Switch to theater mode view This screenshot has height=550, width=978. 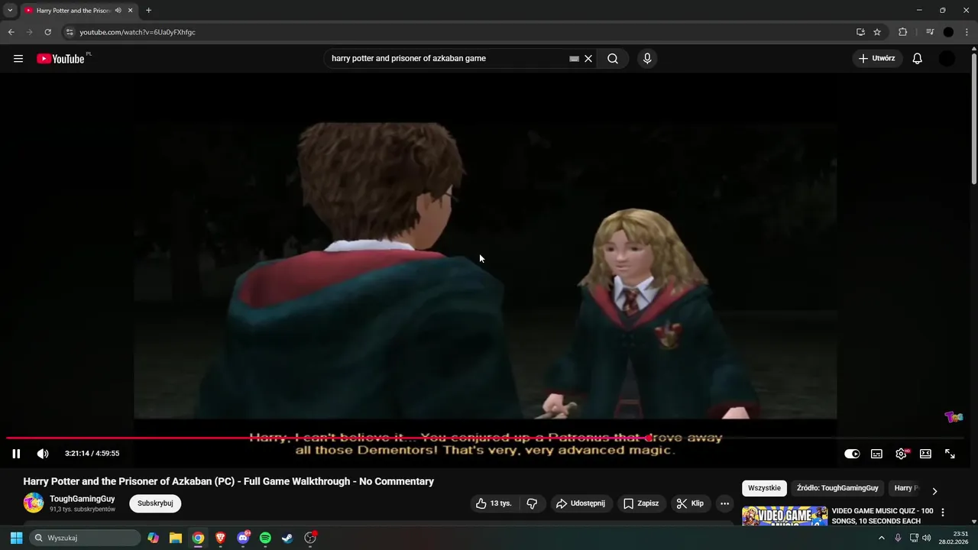925,454
